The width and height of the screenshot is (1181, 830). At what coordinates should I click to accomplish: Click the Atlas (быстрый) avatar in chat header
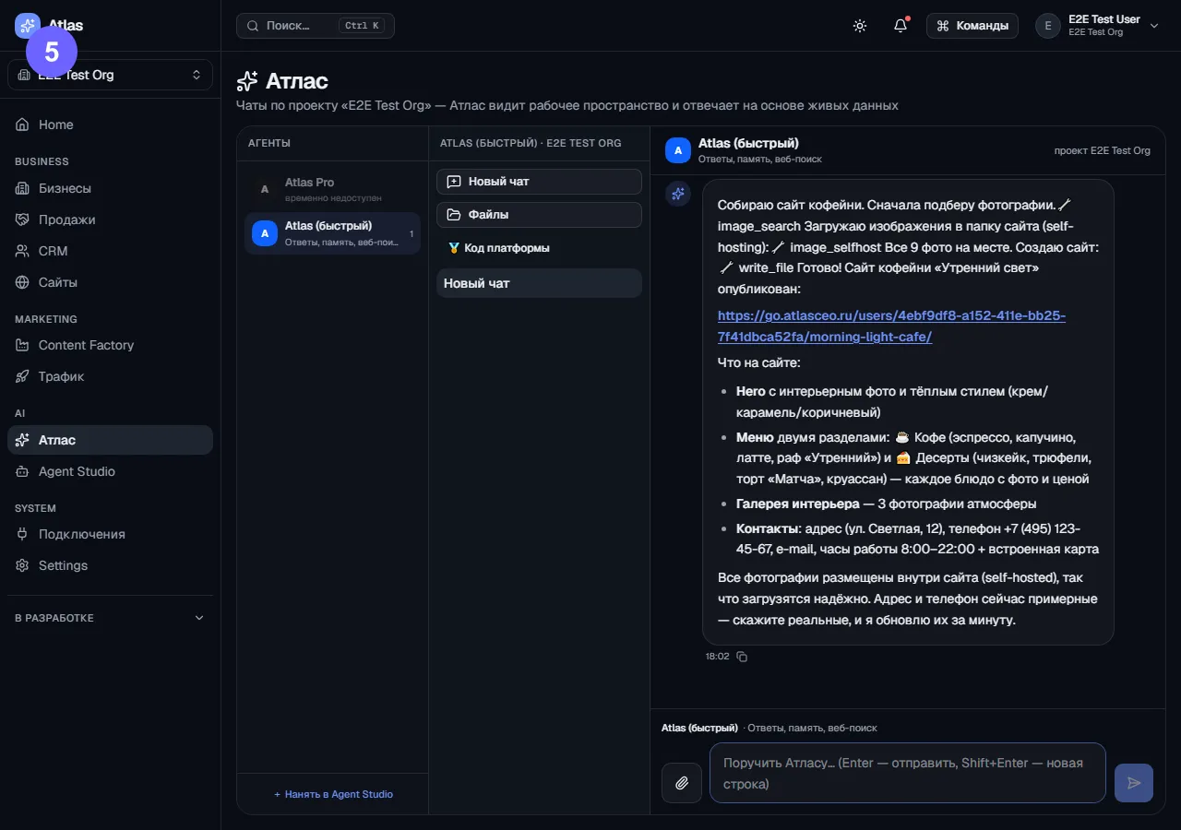point(678,150)
